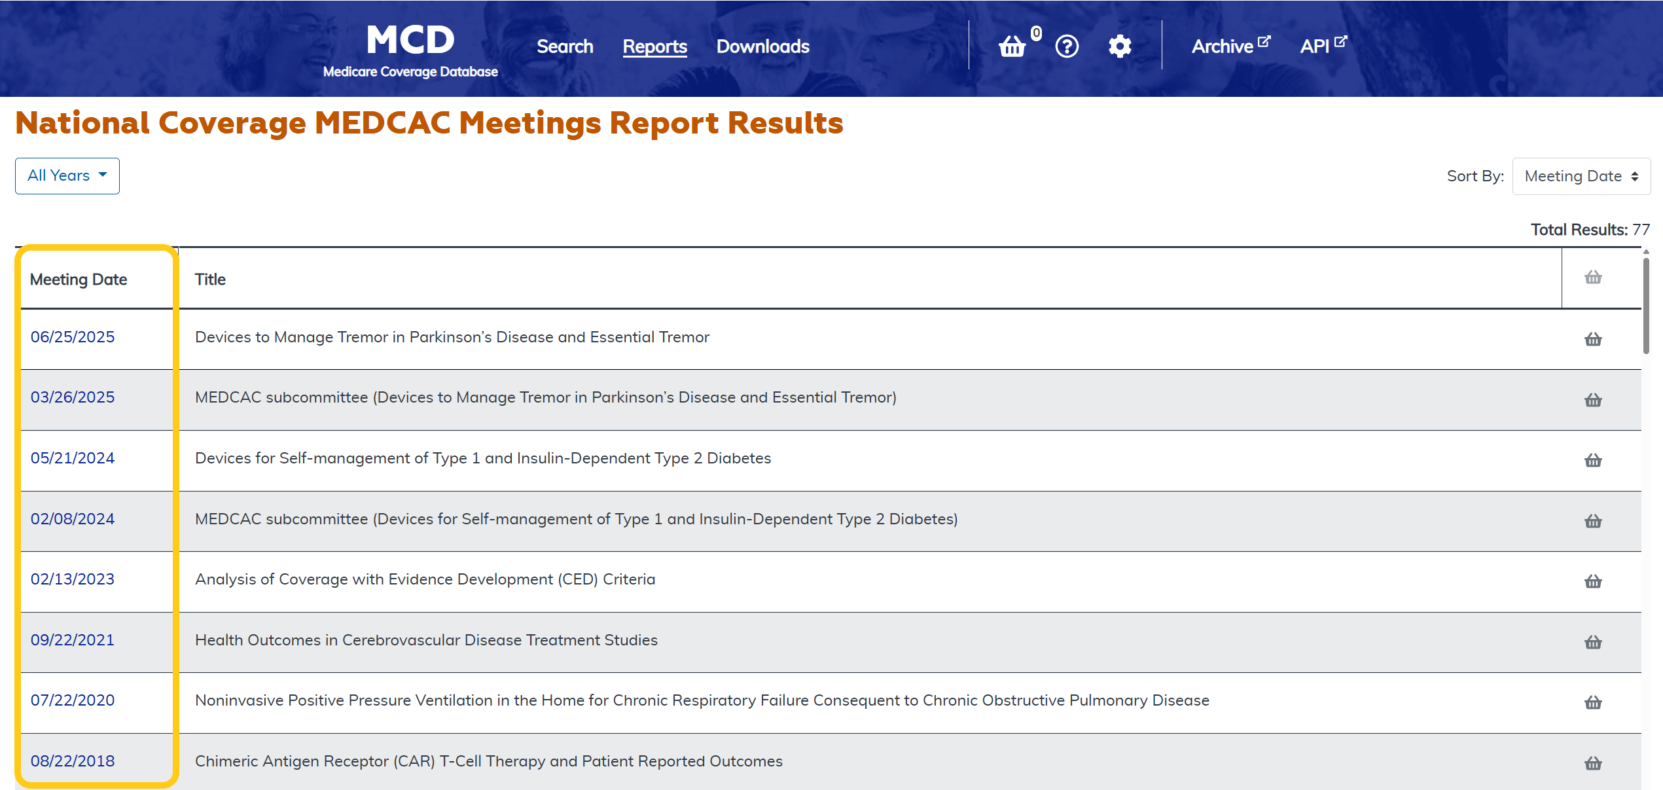
Task: Open the Downloads menu item
Action: click(762, 46)
